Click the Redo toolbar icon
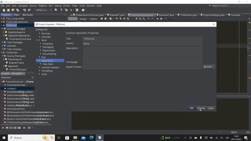Image resolution: width=251 pixels, height=141 pixels. (29, 10)
